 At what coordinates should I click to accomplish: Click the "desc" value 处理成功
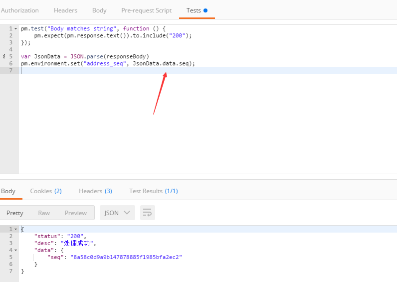77,243
